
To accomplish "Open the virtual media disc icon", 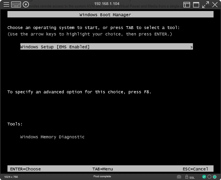I will (26, 4).
